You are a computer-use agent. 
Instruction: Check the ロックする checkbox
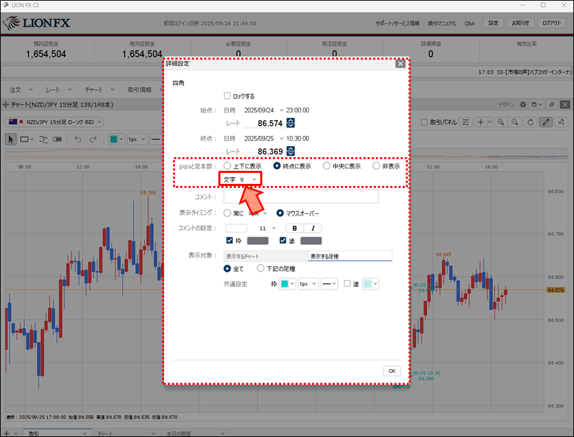(x=227, y=96)
